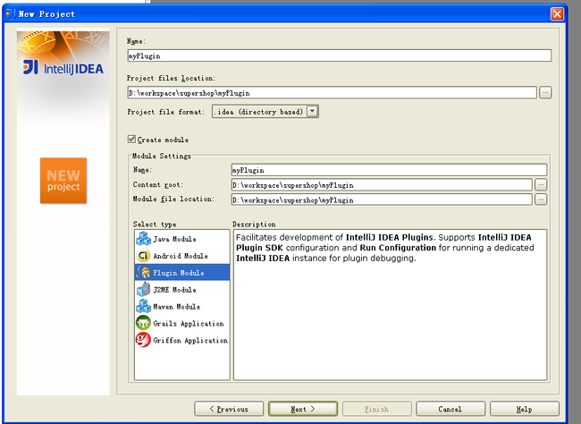This screenshot has height=424, width=581.
Task: Browse for Project files location
Action: pos(545,92)
